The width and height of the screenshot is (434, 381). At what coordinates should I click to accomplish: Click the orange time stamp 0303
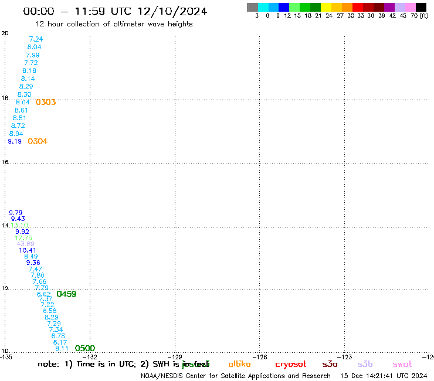[46, 103]
